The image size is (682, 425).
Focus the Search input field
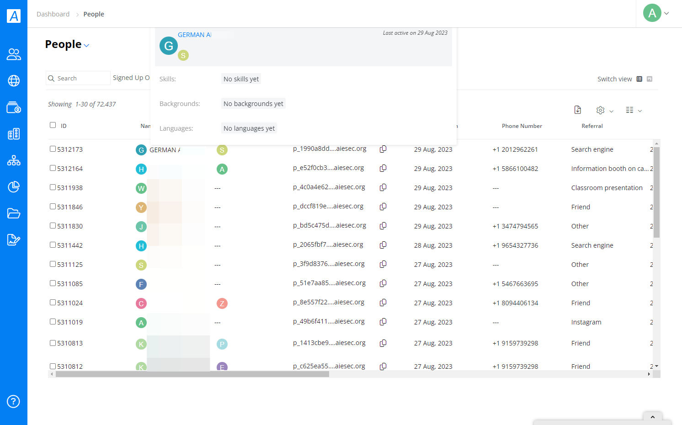tap(78, 78)
